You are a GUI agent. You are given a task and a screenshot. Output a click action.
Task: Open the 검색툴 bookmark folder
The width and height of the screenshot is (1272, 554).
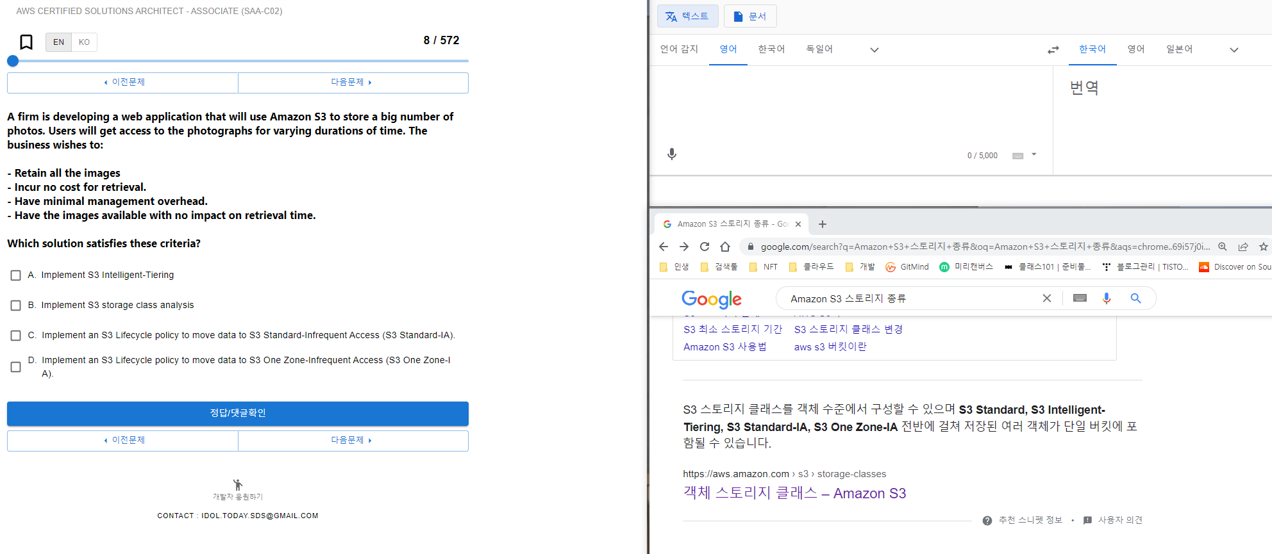click(719, 267)
